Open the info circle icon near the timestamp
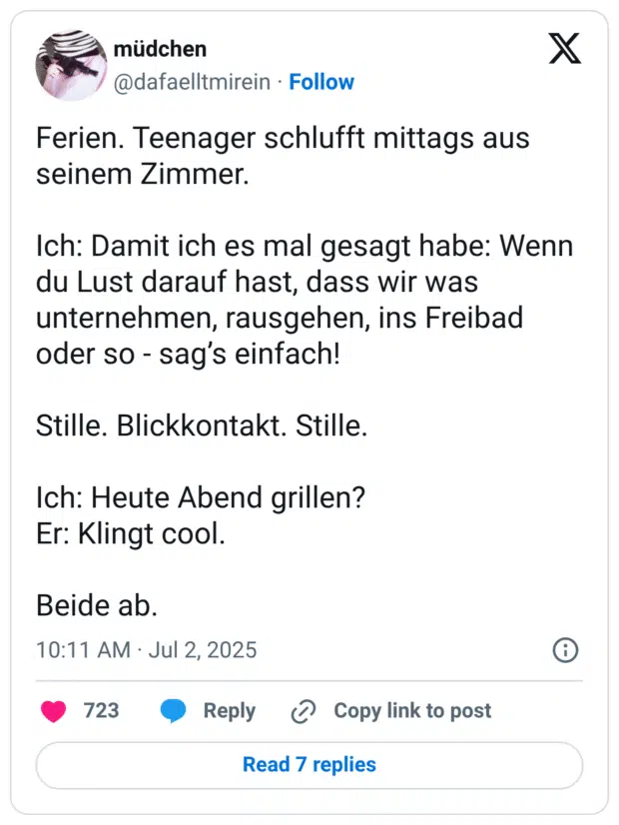Viewport: 619px width, 825px height. 565,650
